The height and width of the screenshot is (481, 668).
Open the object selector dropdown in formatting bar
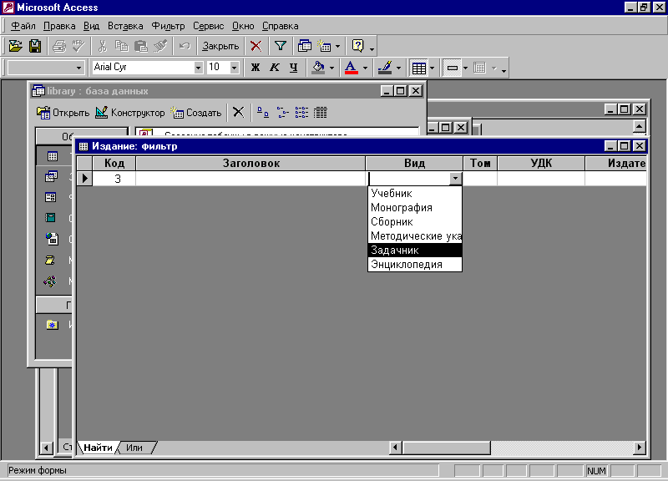[78, 68]
